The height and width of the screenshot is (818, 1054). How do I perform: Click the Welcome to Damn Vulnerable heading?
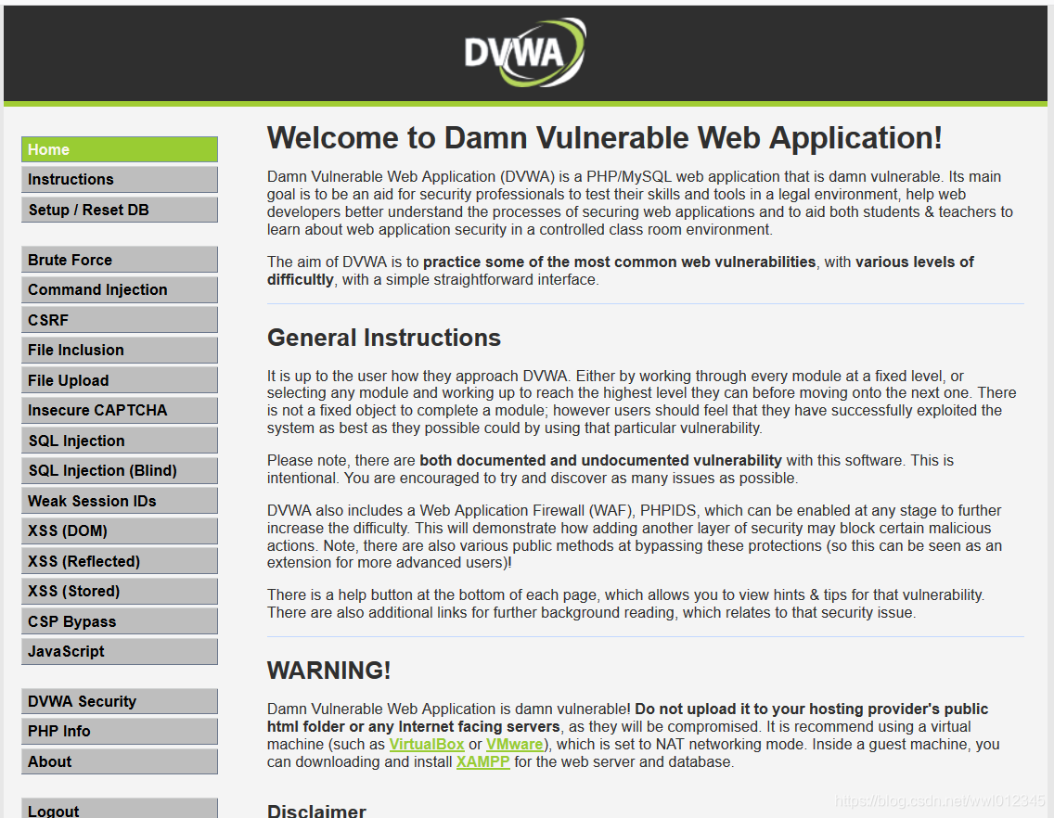point(604,138)
